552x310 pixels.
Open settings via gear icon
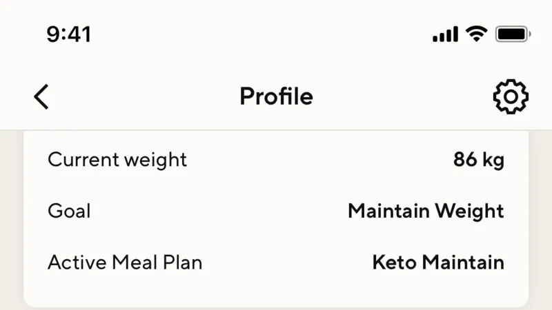pos(511,96)
